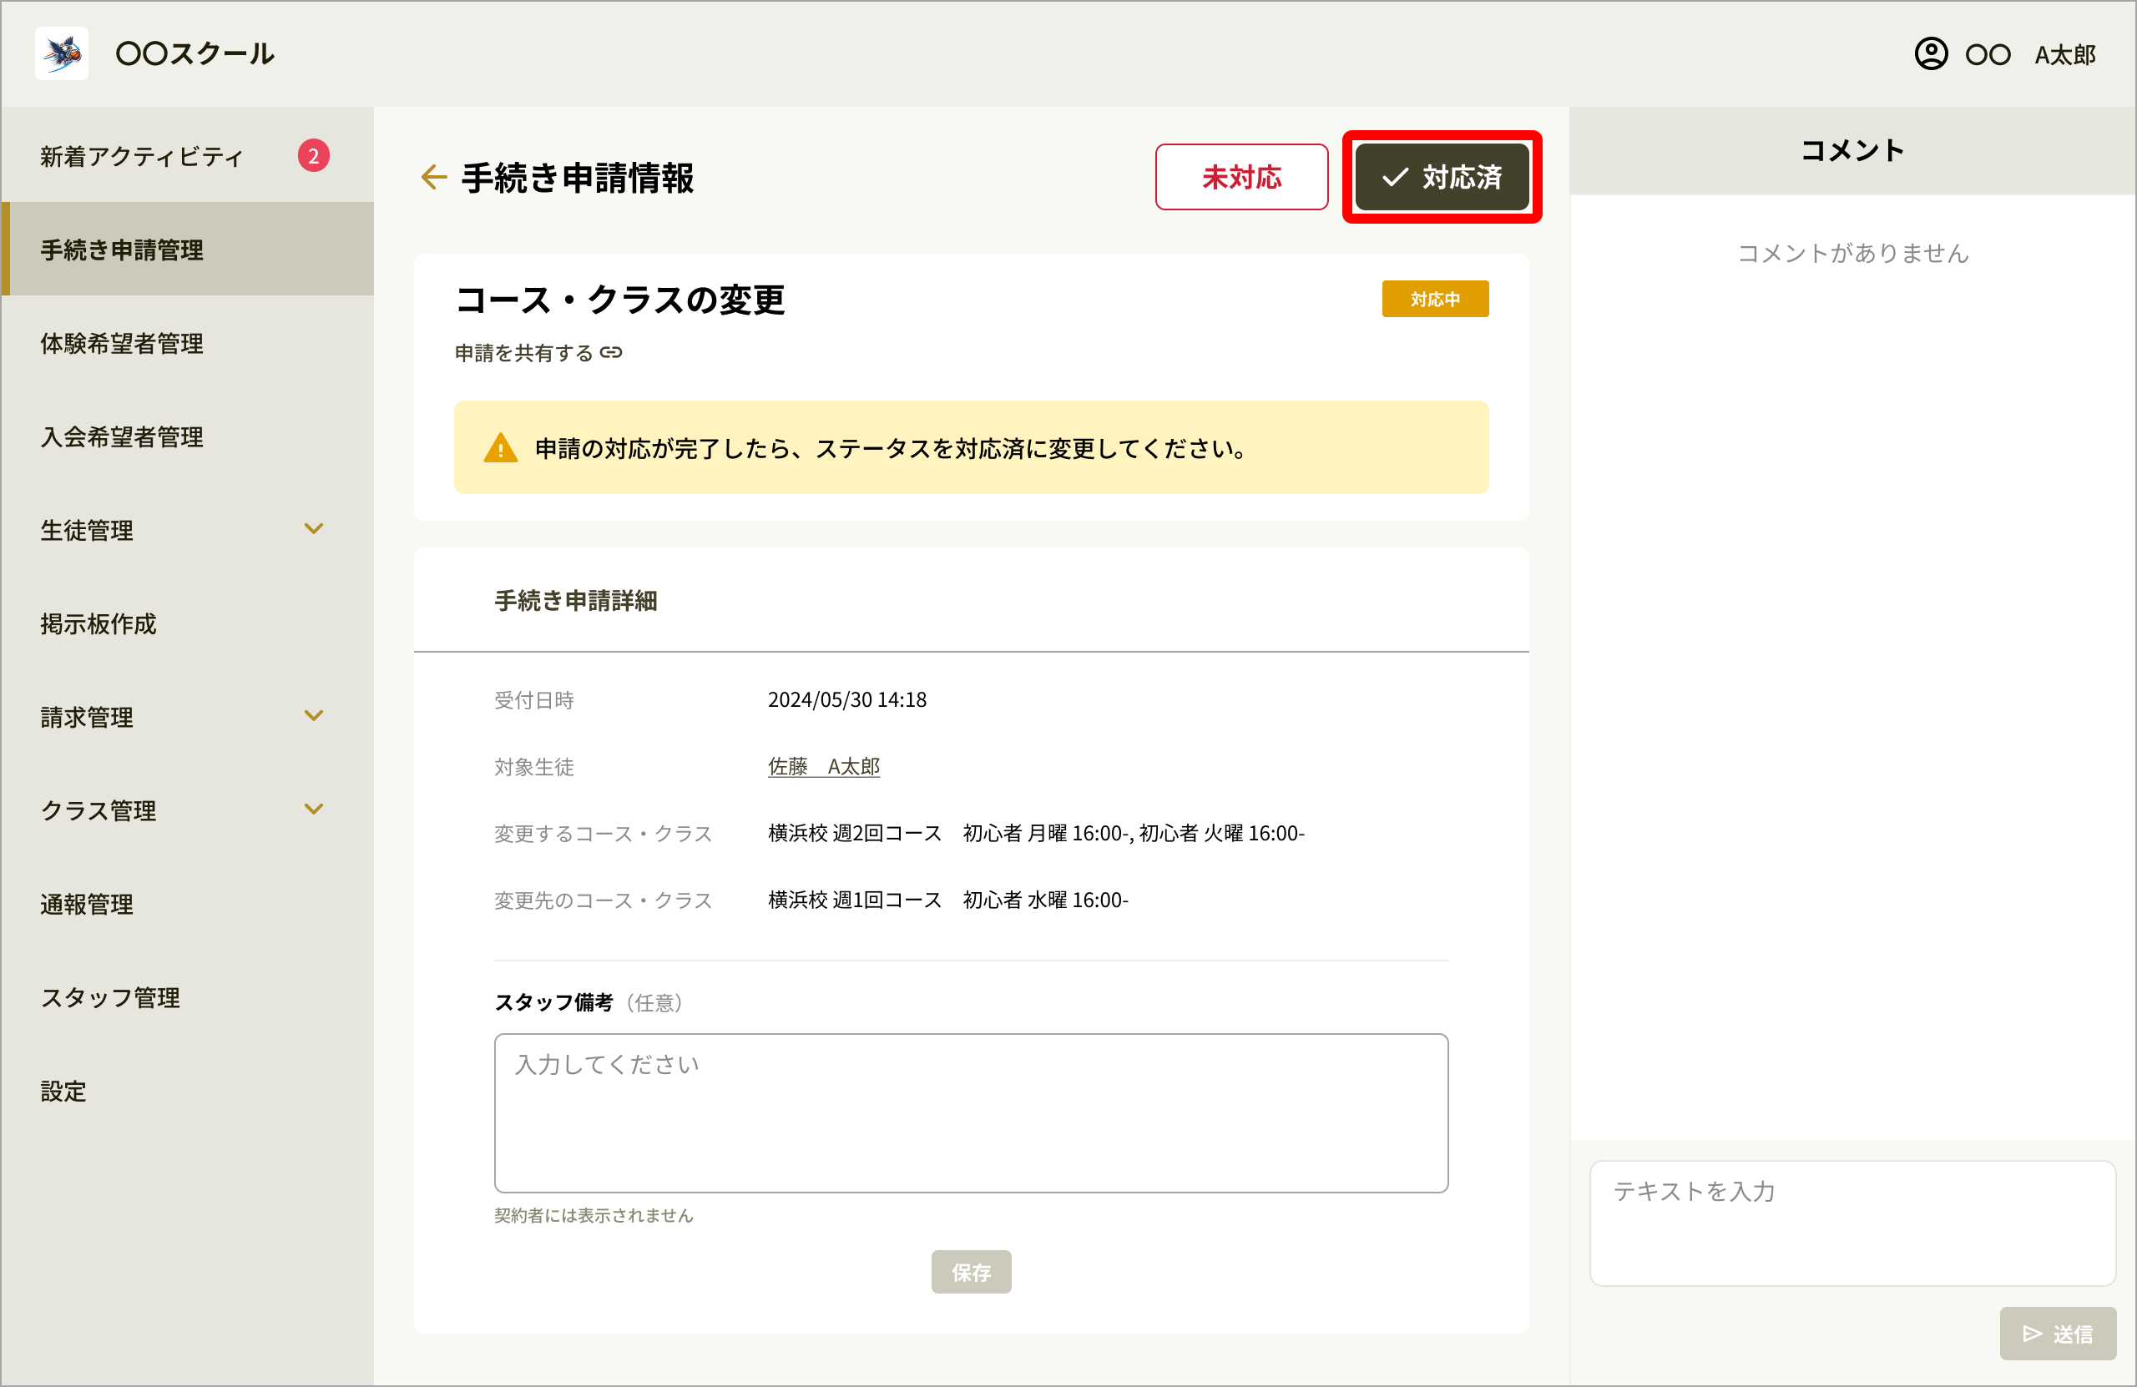Open 新着アクティビティ in the sidebar

tap(188, 156)
